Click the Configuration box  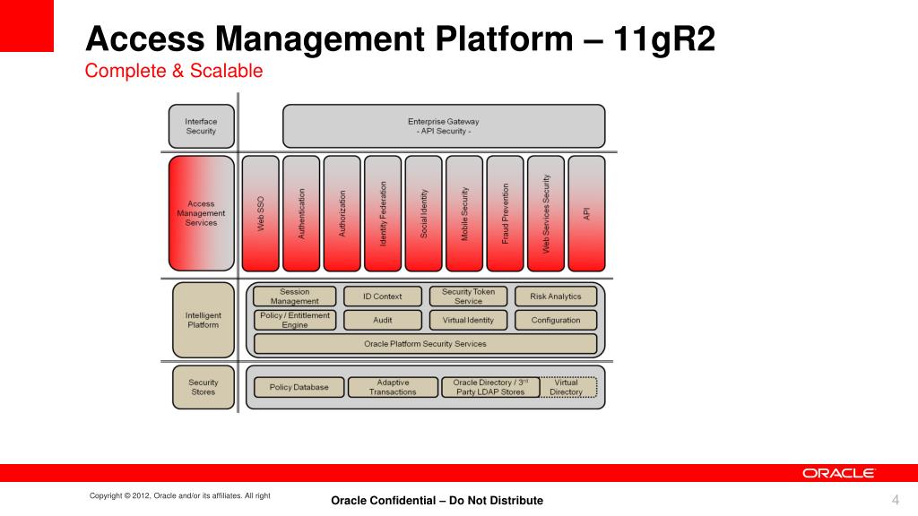coord(556,320)
